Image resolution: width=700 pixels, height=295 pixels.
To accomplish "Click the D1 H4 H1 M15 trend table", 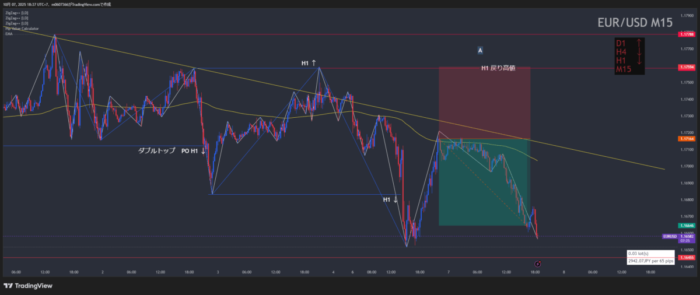I will click(x=629, y=56).
